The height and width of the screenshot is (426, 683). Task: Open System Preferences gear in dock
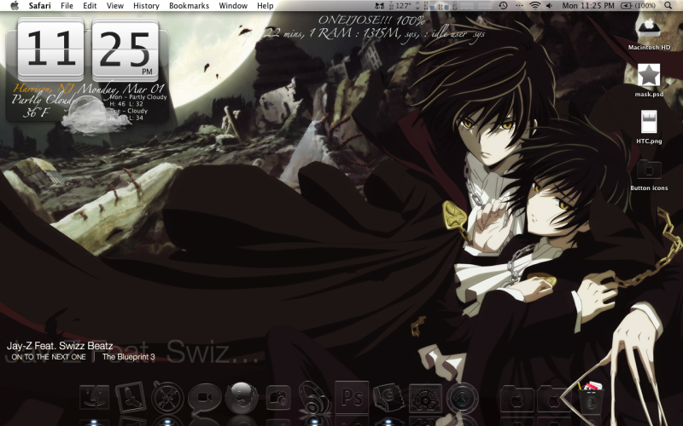click(x=425, y=397)
